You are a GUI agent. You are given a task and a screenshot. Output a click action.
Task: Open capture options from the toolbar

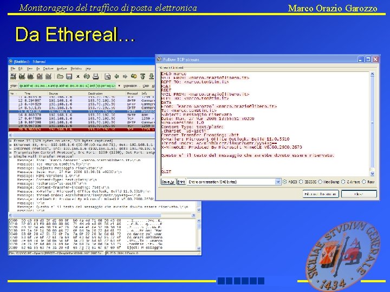[22, 76]
